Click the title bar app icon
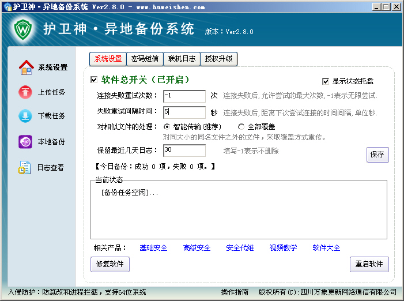The width and height of the screenshot is (404, 301). (x=7, y=7)
